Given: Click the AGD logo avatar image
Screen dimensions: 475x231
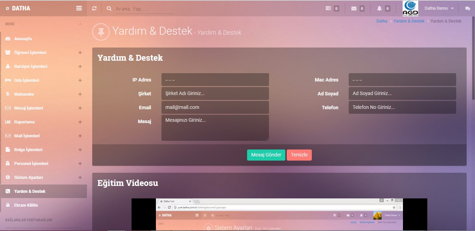Looking at the screenshot, I should pos(410,8).
